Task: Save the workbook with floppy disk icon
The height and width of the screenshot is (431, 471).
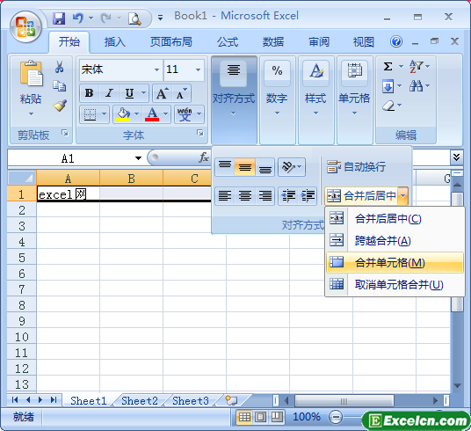Action: point(59,18)
